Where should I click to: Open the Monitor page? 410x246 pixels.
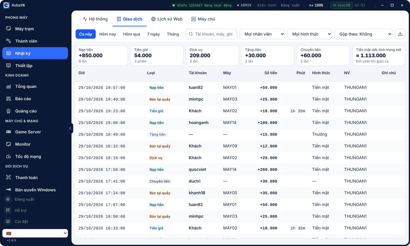35,144
